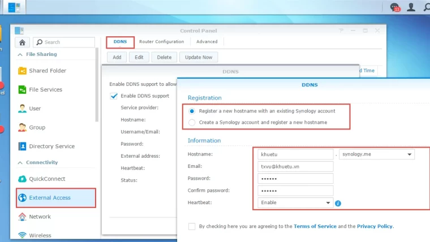The width and height of the screenshot is (430, 242).
Task: Go to Control Panel home
Action: tap(22, 42)
